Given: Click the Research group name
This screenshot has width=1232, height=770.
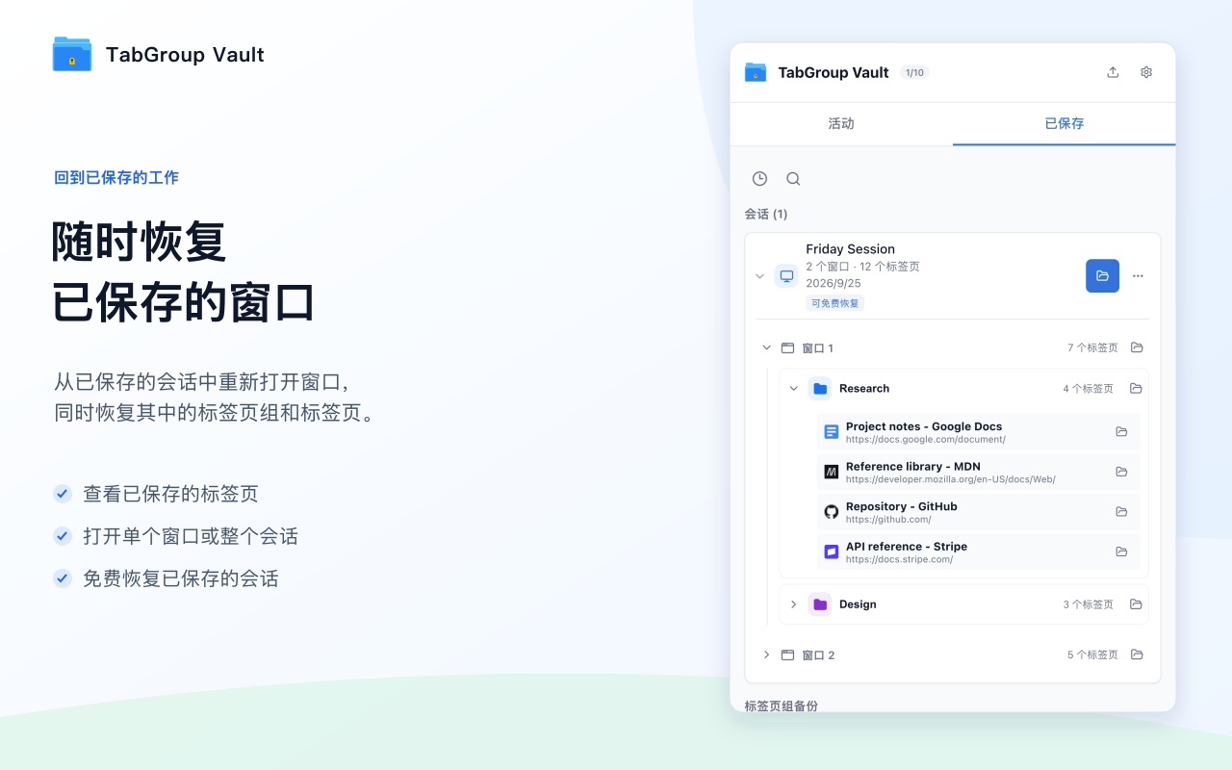Looking at the screenshot, I should tap(864, 389).
